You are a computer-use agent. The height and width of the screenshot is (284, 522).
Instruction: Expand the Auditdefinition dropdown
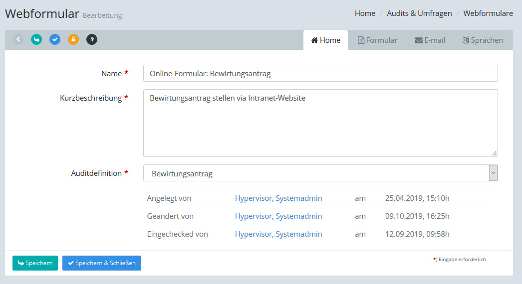pos(493,173)
